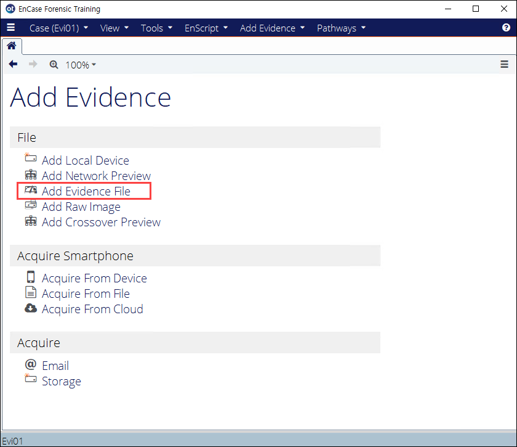Go forward with the right arrow
The width and height of the screenshot is (517, 447).
click(x=33, y=64)
